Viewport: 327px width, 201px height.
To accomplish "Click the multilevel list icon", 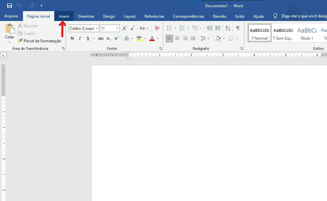I will tap(195, 28).
